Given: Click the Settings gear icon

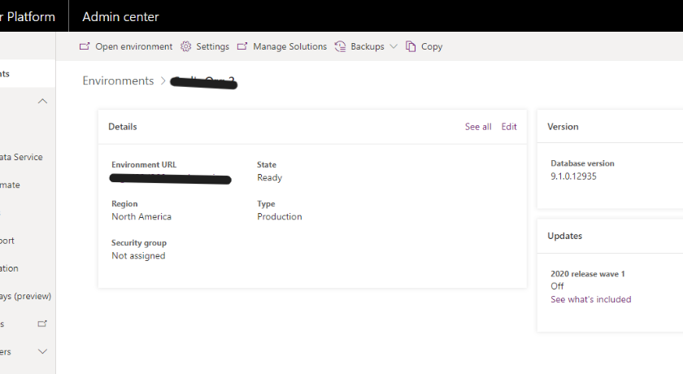Looking at the screenshot, I should 185,46.
